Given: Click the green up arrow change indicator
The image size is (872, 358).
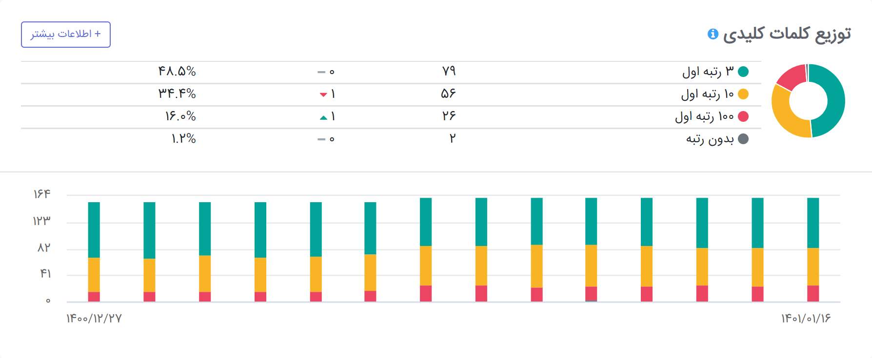Looking at the screenshot, I should coord(323,117).
